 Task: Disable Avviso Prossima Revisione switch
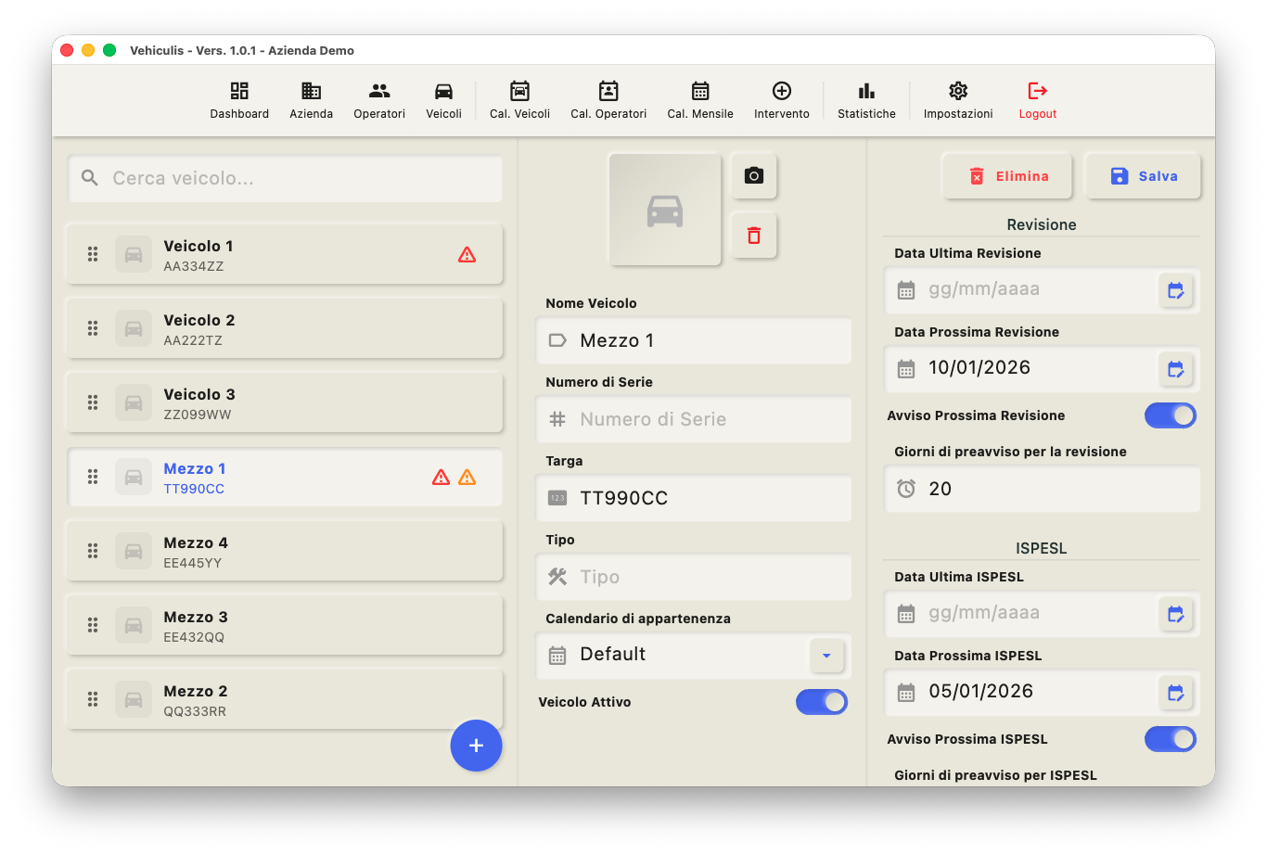pyautogui.click(x=1171, y=415)
